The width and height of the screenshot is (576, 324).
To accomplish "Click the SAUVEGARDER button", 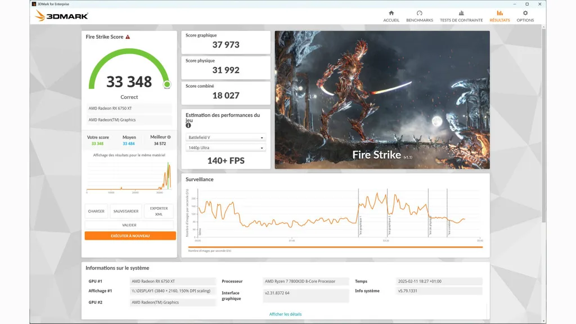I will tap(126, 211).
